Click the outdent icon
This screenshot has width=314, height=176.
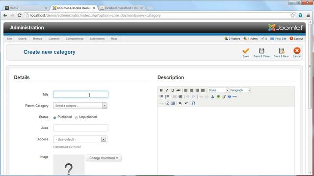175,97
